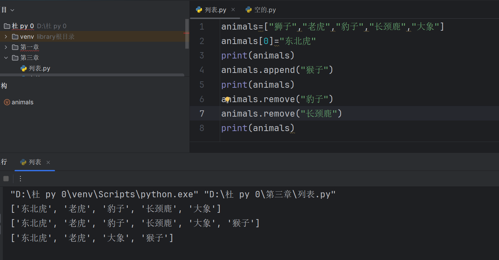Viewport: 499px width, 260px height.
Task: Open the project view dropdown chevron
Action: (x=12, y=10)
